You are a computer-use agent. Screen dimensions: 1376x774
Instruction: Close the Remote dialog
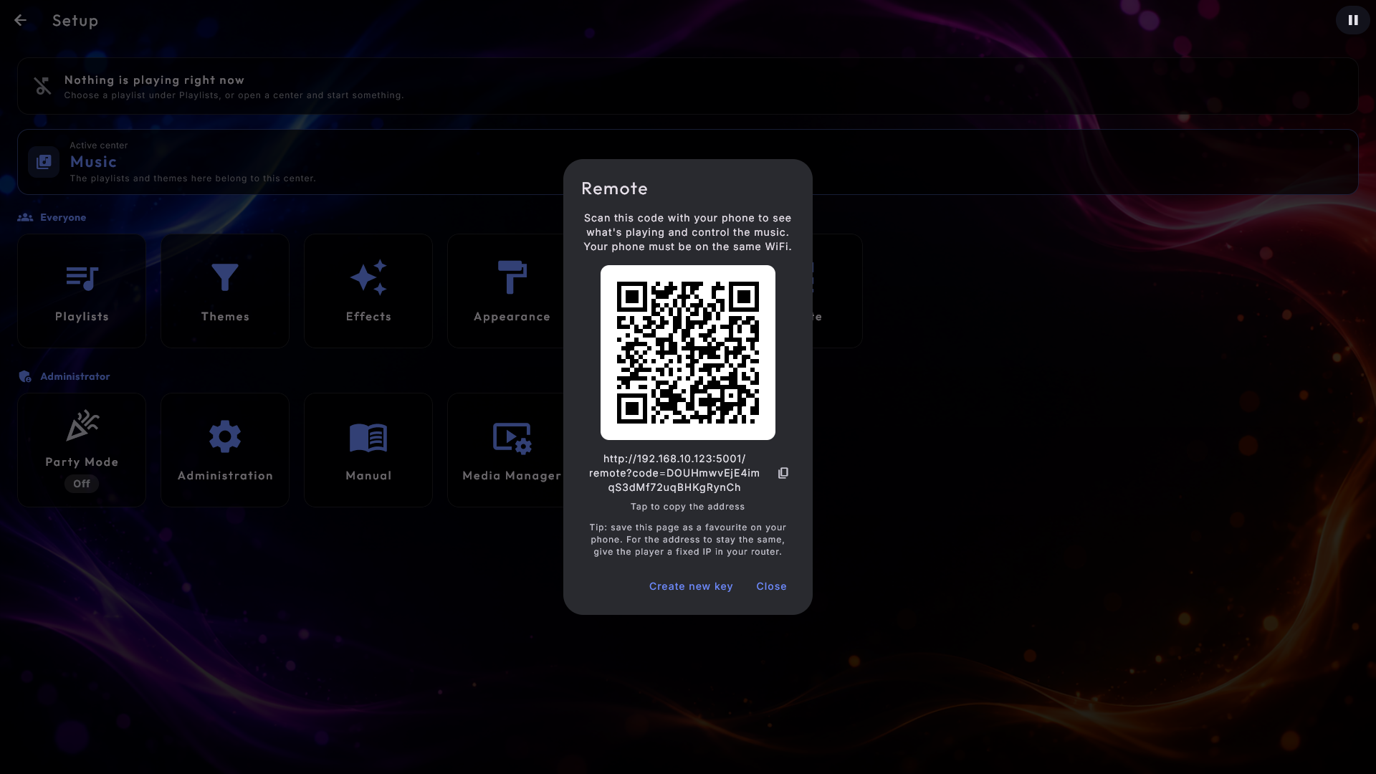coord(771,586)
